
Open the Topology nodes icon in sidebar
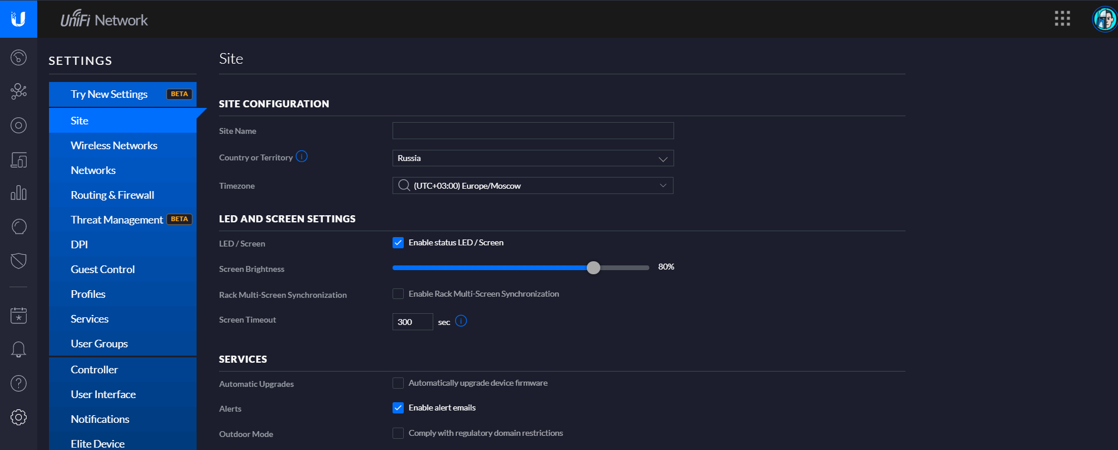[18, 91]
